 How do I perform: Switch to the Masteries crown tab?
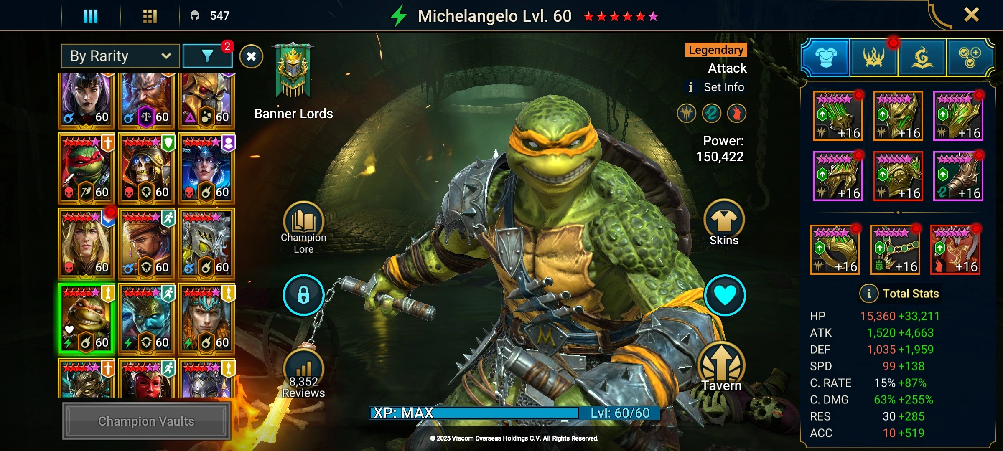[873, 57]
